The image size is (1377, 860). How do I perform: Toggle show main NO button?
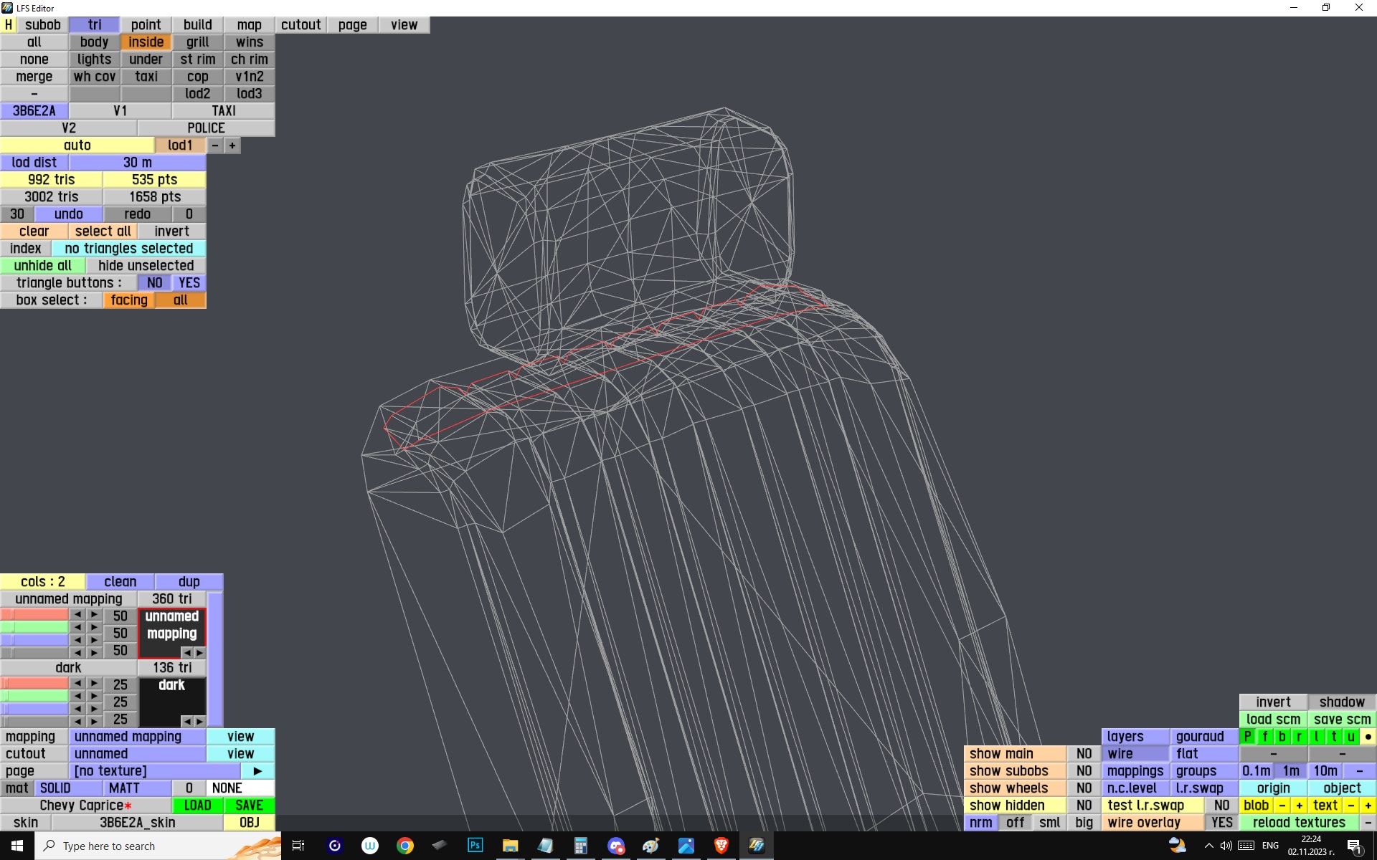(x=1084, y=754)
